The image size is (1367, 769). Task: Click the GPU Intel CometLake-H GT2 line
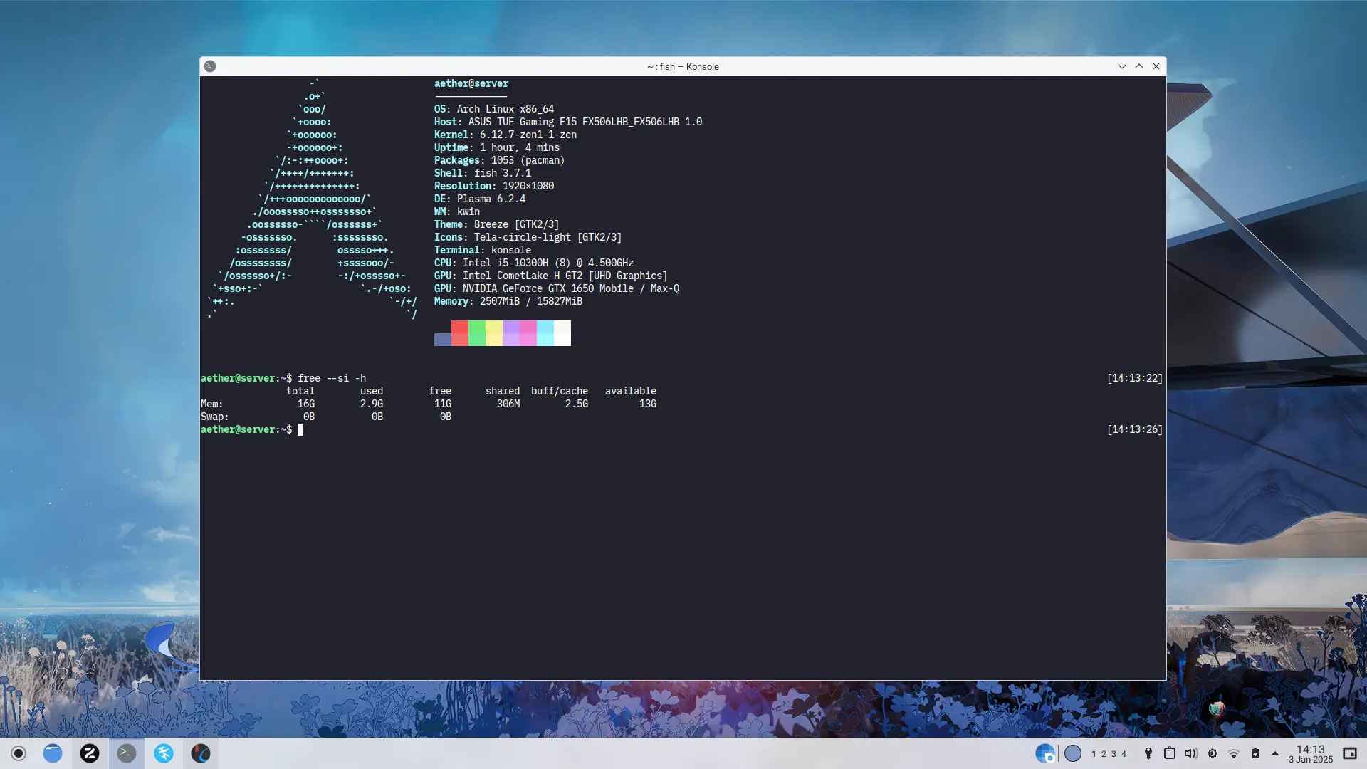(x=551, y=276)
